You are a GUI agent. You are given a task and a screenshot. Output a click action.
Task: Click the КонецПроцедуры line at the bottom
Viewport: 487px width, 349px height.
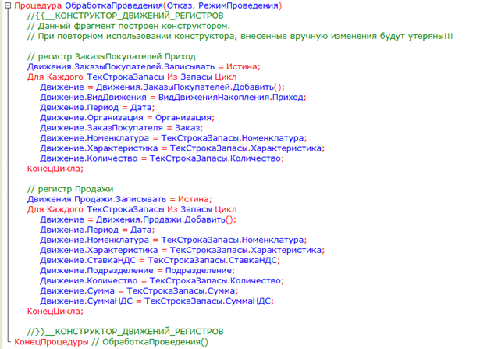point(111,342)
